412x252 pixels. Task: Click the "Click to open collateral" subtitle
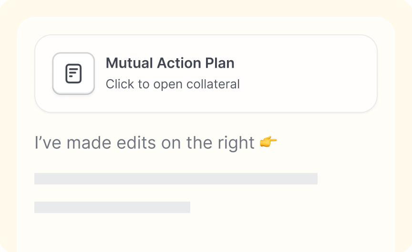(173, 84)
